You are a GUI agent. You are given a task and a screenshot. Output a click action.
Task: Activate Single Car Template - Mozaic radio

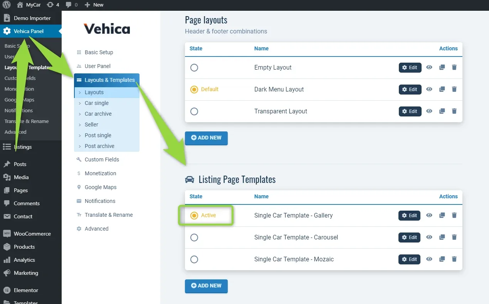coord(194,259)
